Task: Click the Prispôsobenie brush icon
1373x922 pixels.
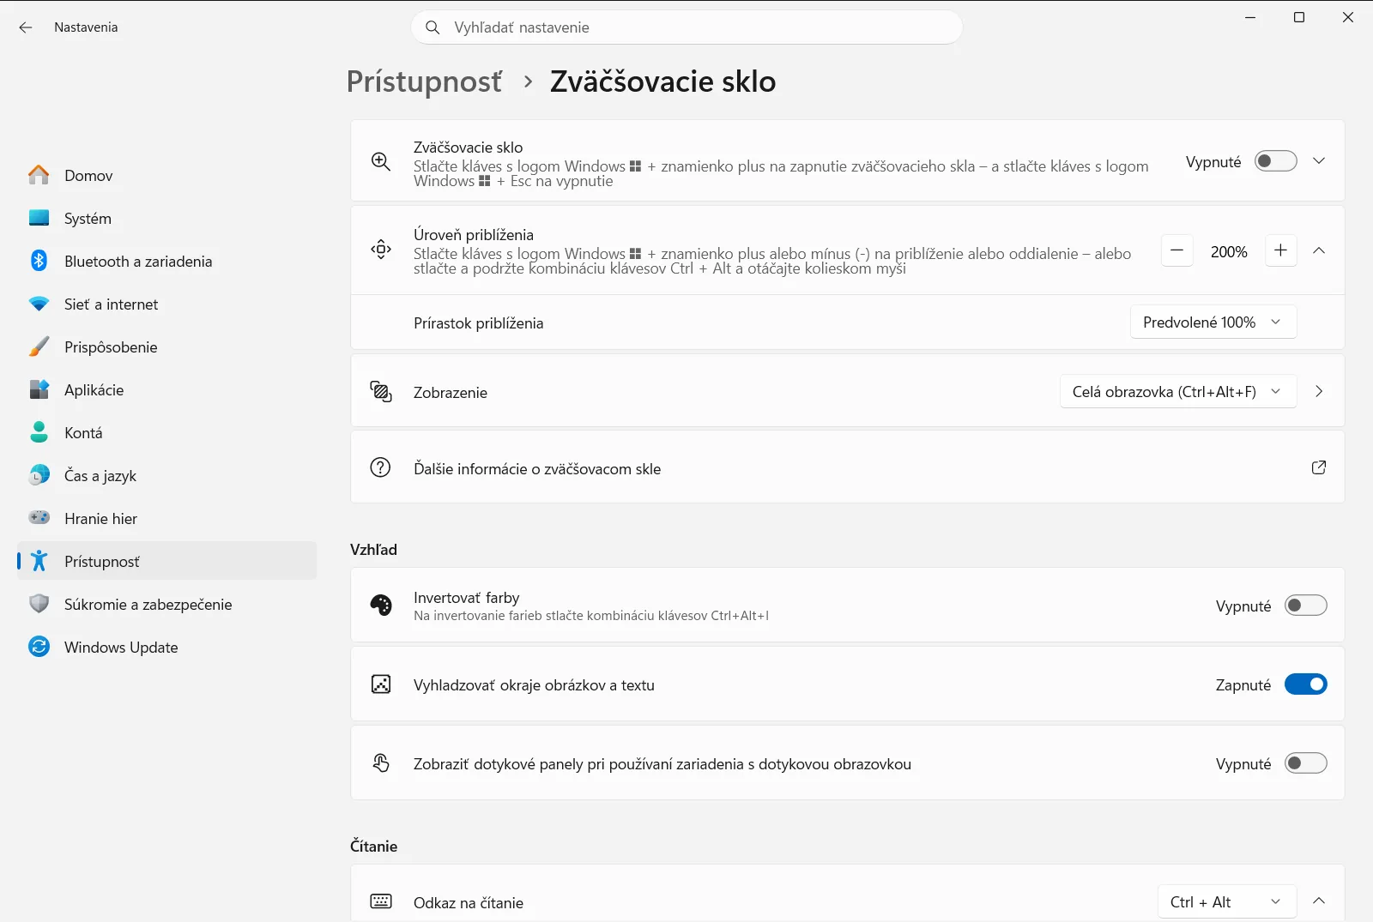Action: [x=39, y=347]
